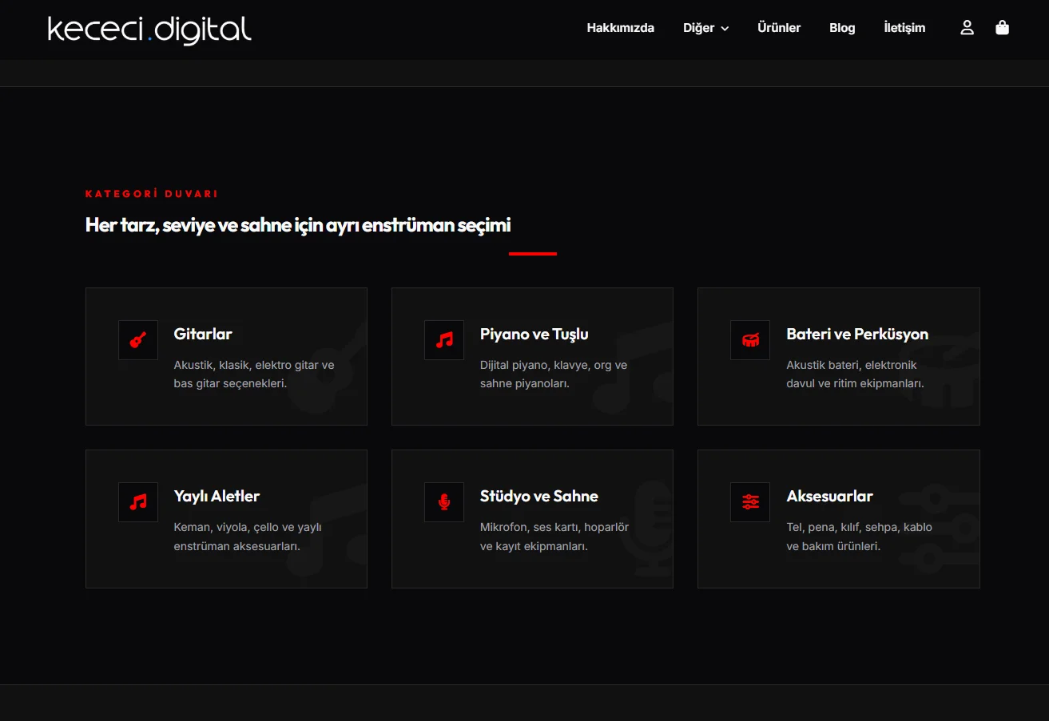Click the heading 'Her tarz, seviye ve sahne'
Screen dimensions: 1049x721
click(x=297, y=225)
